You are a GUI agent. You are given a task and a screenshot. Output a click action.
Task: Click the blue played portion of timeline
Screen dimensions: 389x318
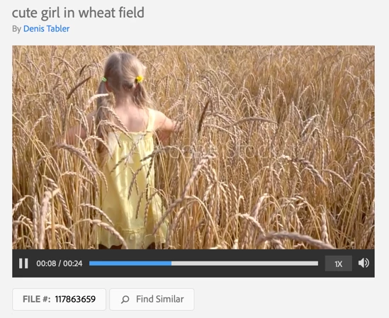[130, 263]
